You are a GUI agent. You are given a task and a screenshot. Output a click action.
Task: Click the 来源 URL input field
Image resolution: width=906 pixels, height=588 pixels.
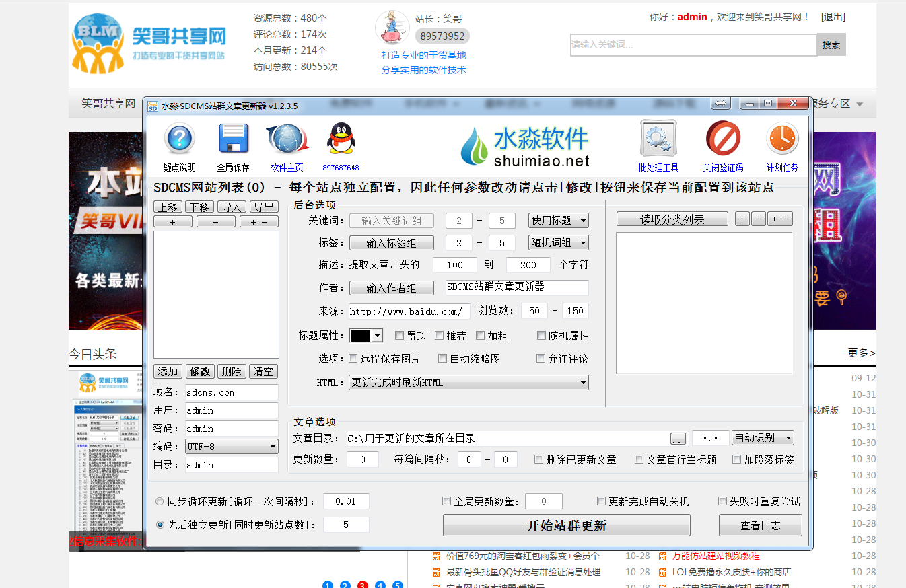(408, 311)
